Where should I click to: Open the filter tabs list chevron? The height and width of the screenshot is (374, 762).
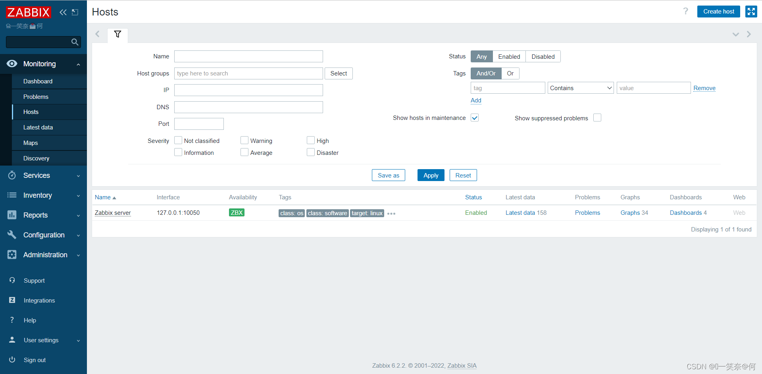pos(735,34)
